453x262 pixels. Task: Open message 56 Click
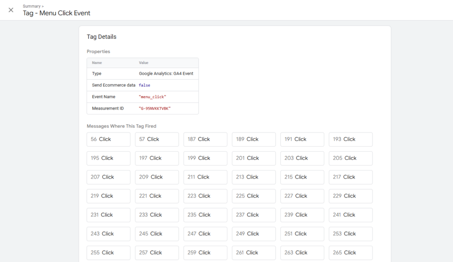(x=108, y=139)
